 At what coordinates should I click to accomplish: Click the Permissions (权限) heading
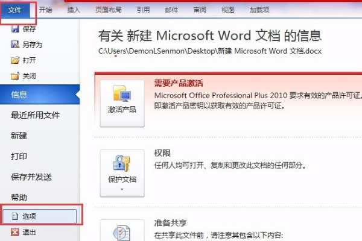point(162,153)
